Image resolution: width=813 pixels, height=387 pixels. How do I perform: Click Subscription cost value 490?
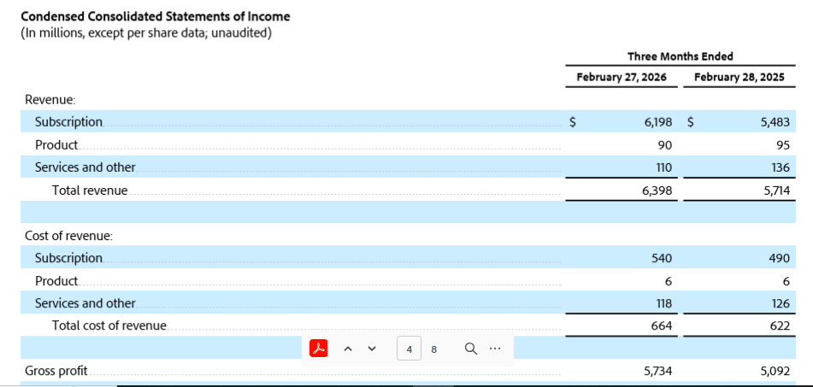click(780, 258)
